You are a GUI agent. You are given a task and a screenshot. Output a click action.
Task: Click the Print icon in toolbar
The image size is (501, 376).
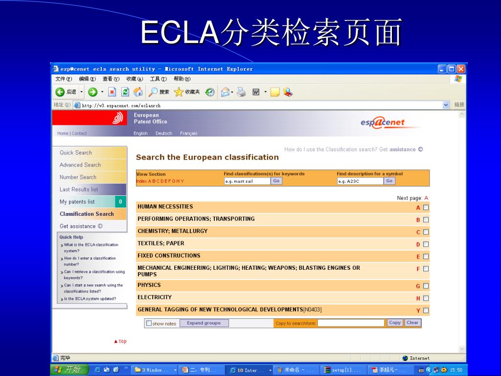pyautogui.click(x=242, y=92)
